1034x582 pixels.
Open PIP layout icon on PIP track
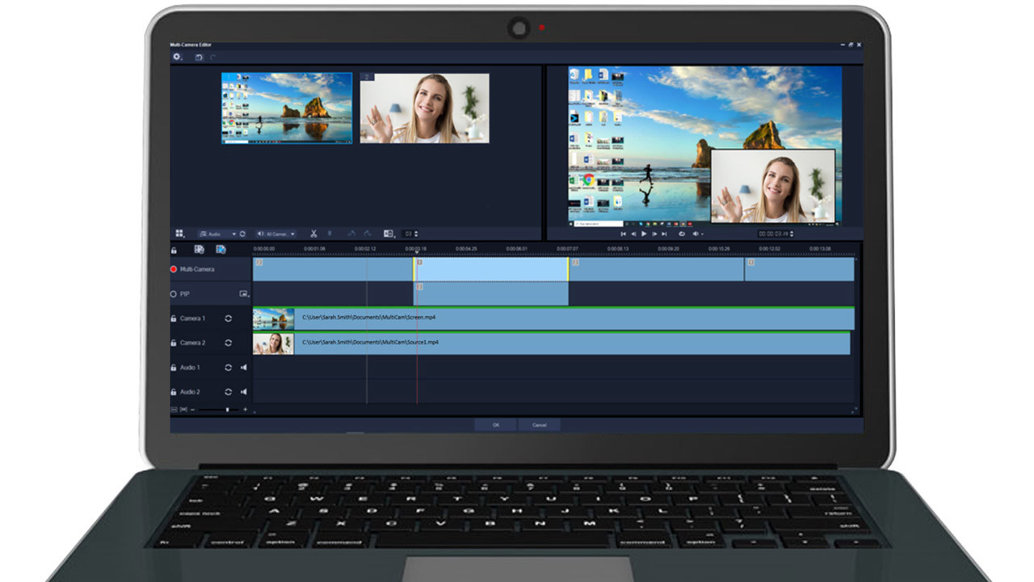(243, 294)
